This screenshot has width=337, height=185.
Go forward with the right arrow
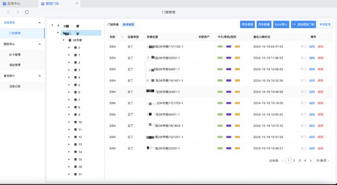point(18,12)
